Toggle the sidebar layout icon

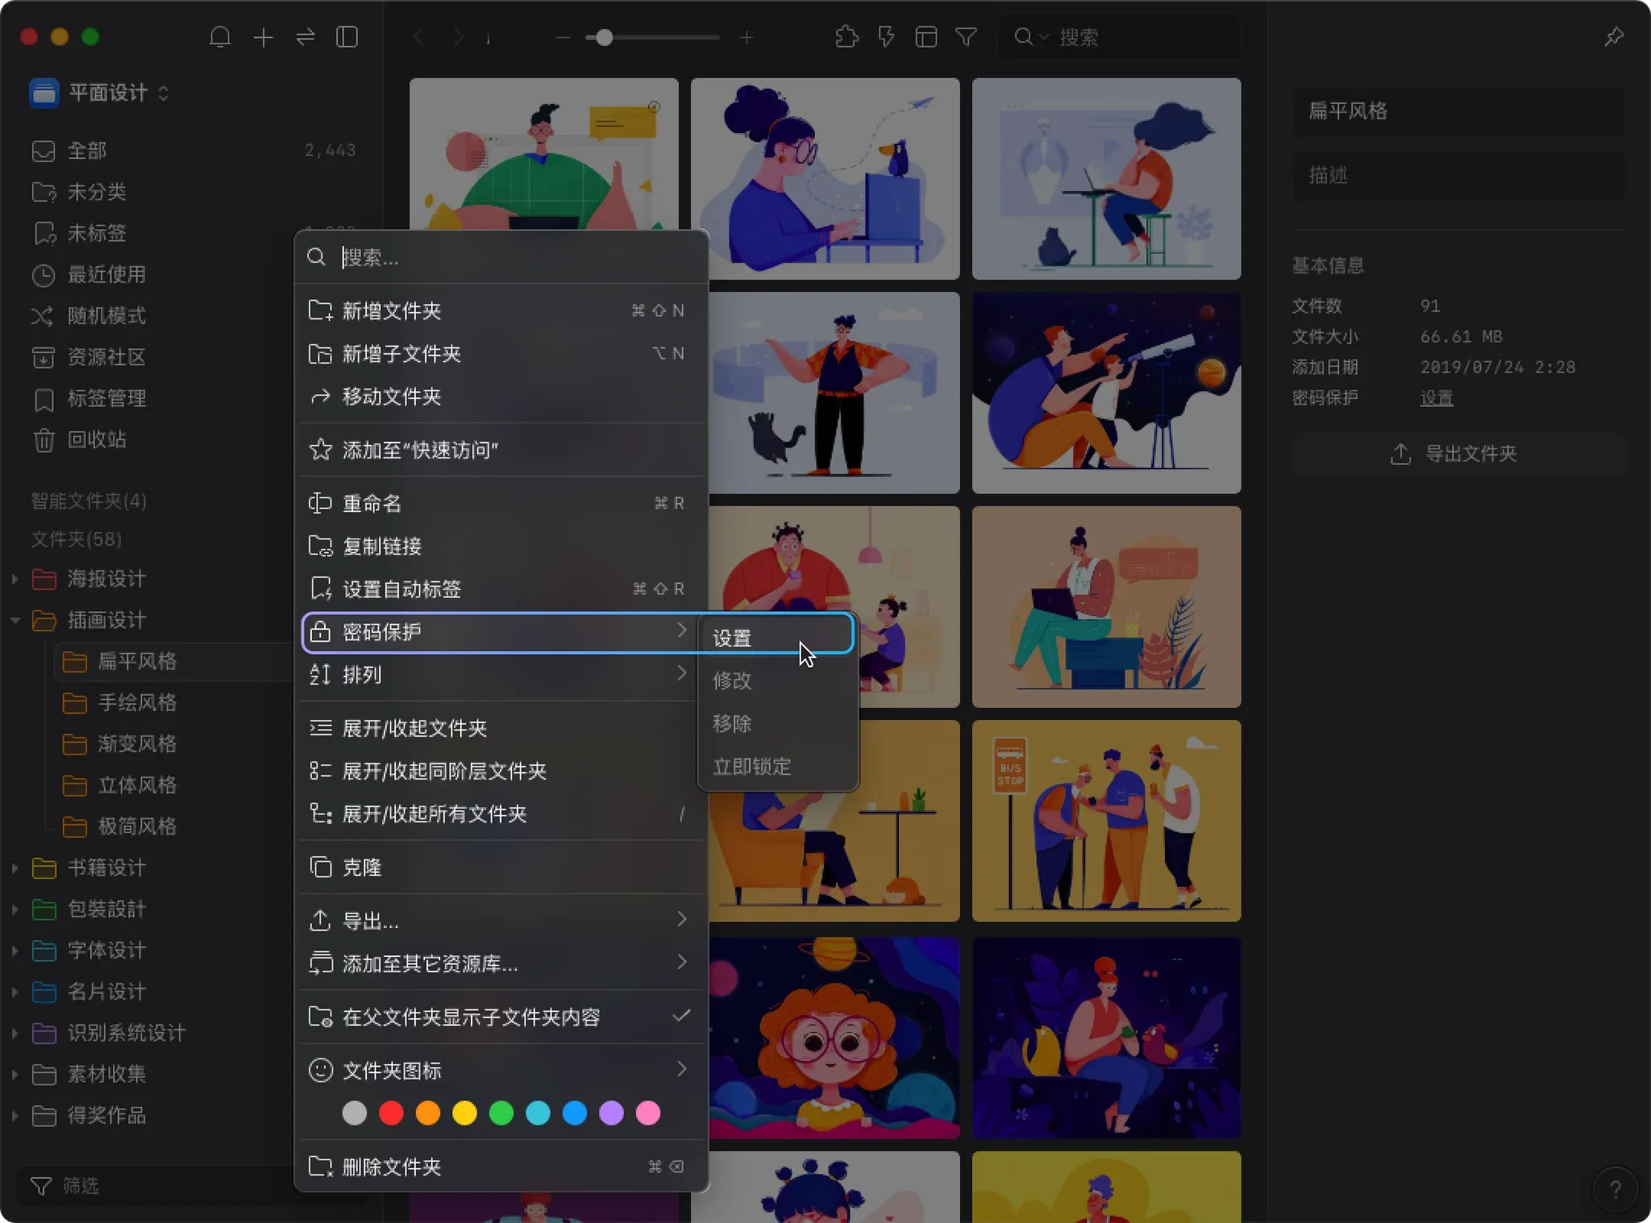347,37
